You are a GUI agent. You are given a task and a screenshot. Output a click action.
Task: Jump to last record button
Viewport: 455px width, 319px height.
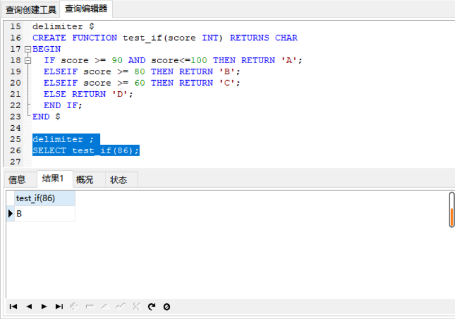click(x=59, y=307)
